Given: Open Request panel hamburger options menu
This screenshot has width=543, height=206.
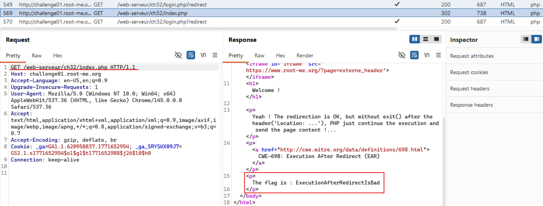Looking at the screenshot, I should [x=215, y=55].
